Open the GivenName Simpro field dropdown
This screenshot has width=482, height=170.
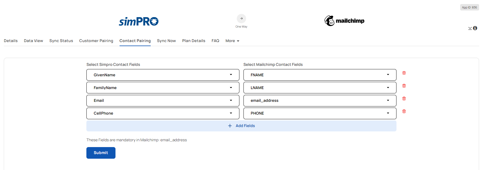click(x=163, y=75)
